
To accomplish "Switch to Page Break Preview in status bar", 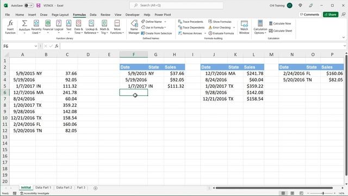I will point(301,193).
